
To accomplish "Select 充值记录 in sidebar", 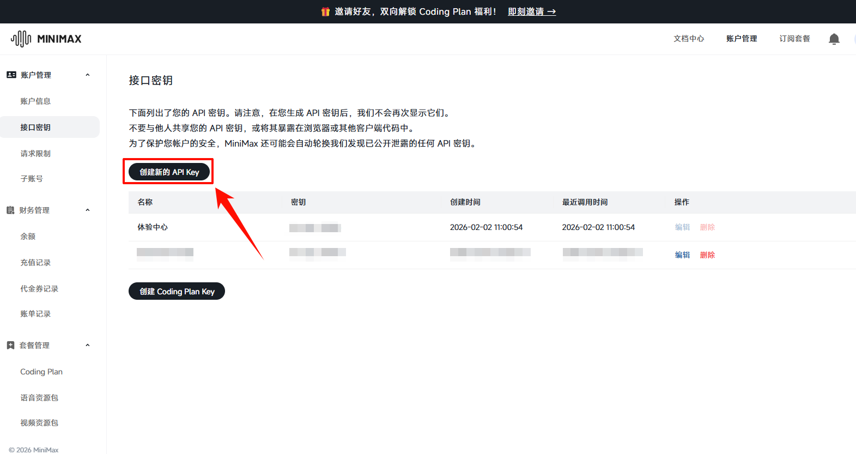I will 35,262.
